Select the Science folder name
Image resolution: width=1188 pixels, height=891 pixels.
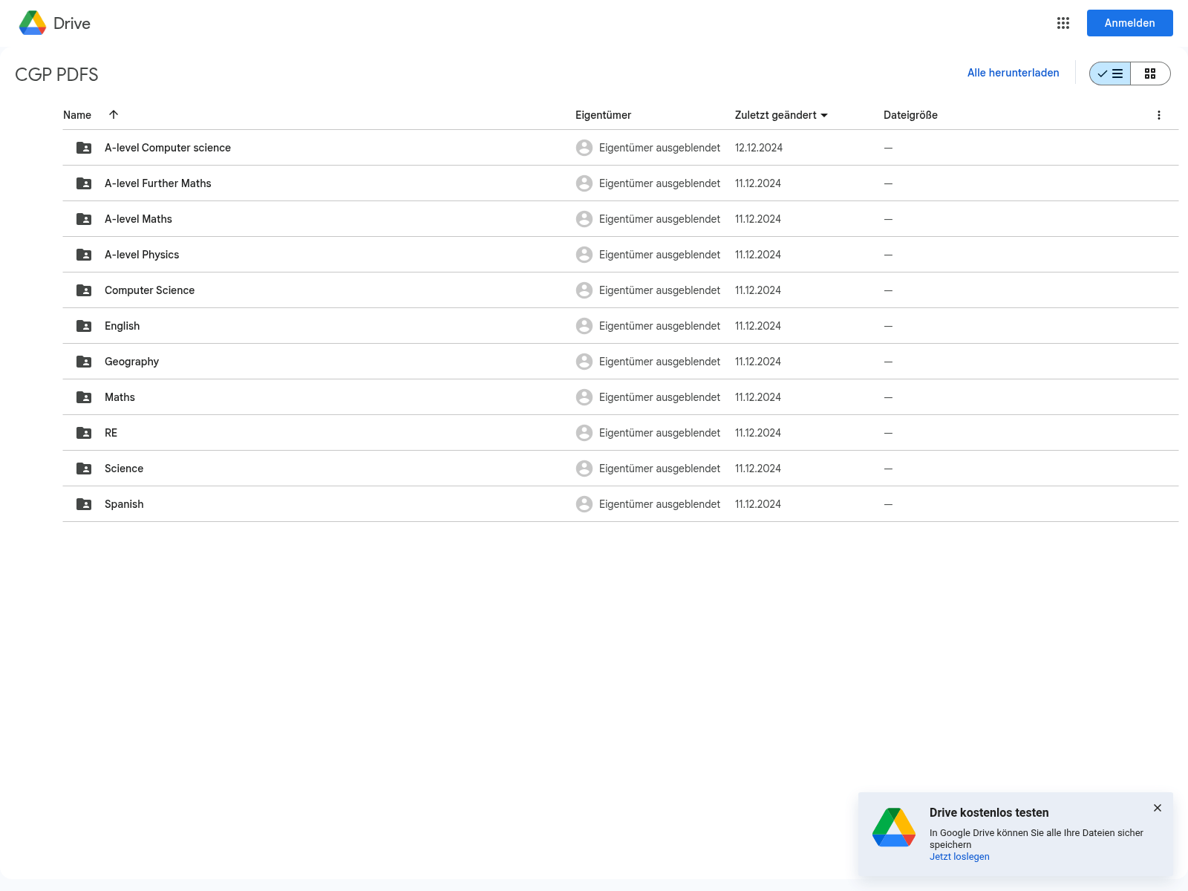(x=124, y=469)
